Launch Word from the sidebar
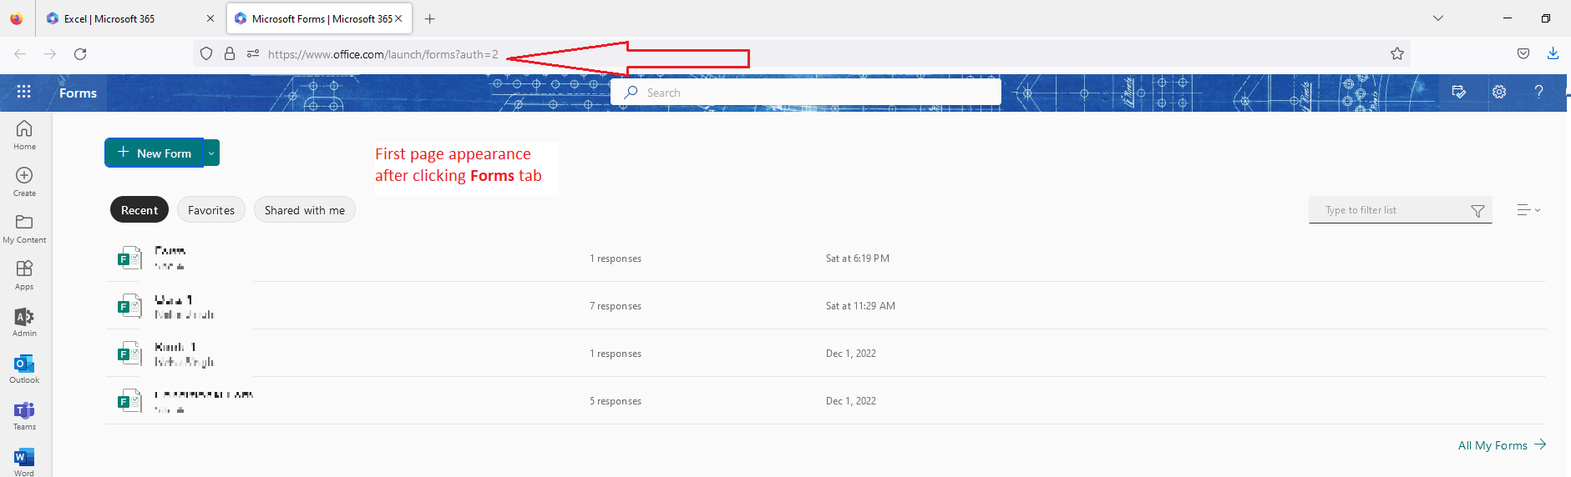Viewport: 1571px width, 477px height. pyautogui.click(x=24, y=460)
